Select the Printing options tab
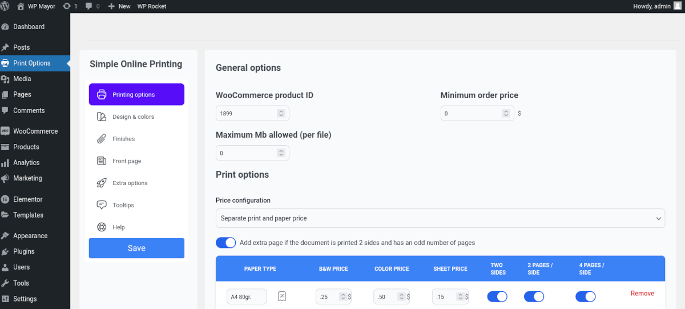The image size is (685, 309). pos(136,95)
